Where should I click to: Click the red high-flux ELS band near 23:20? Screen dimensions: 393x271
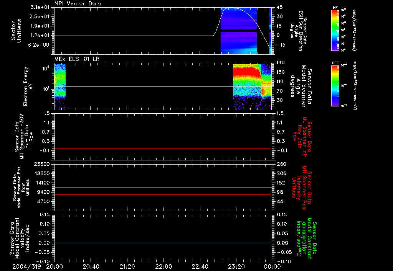(246, 72)
